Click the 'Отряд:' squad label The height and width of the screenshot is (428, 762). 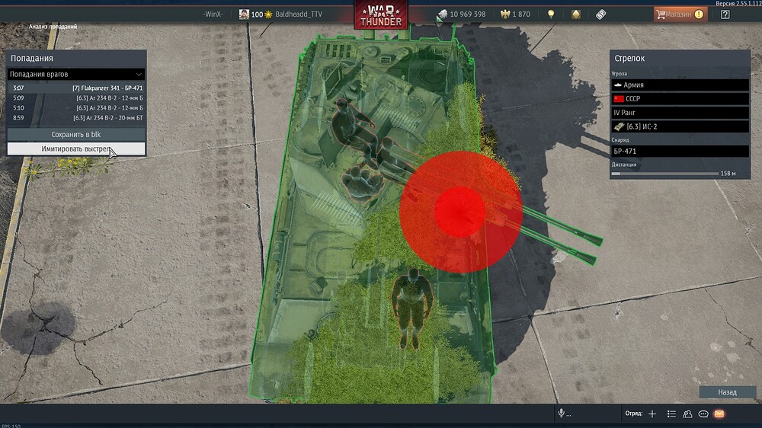click(x=634, y=414)
